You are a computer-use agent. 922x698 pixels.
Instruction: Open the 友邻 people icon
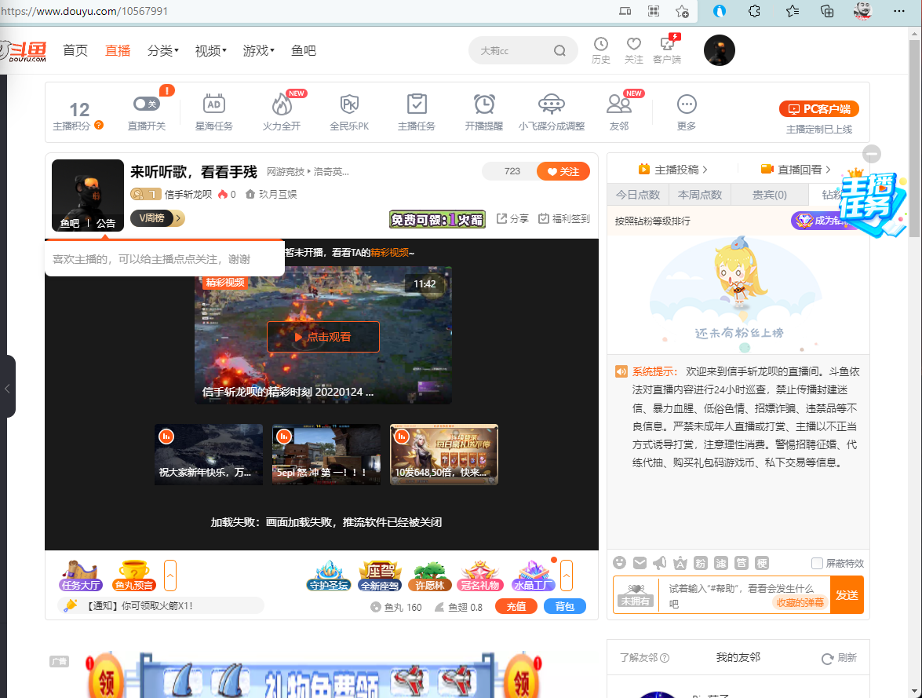click(x=619, y=104)
